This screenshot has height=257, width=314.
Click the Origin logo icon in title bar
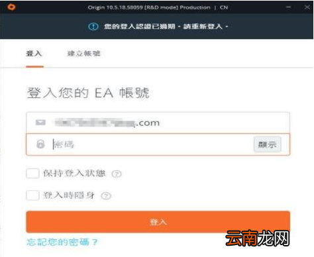click(11, 7)
